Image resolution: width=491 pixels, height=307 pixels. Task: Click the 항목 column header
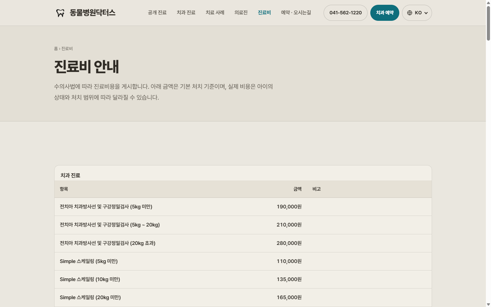(64, 189)
